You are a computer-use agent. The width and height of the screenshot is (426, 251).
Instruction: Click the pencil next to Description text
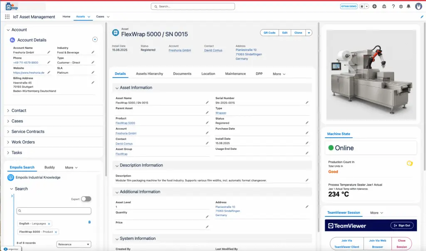(x=307, y=180)
